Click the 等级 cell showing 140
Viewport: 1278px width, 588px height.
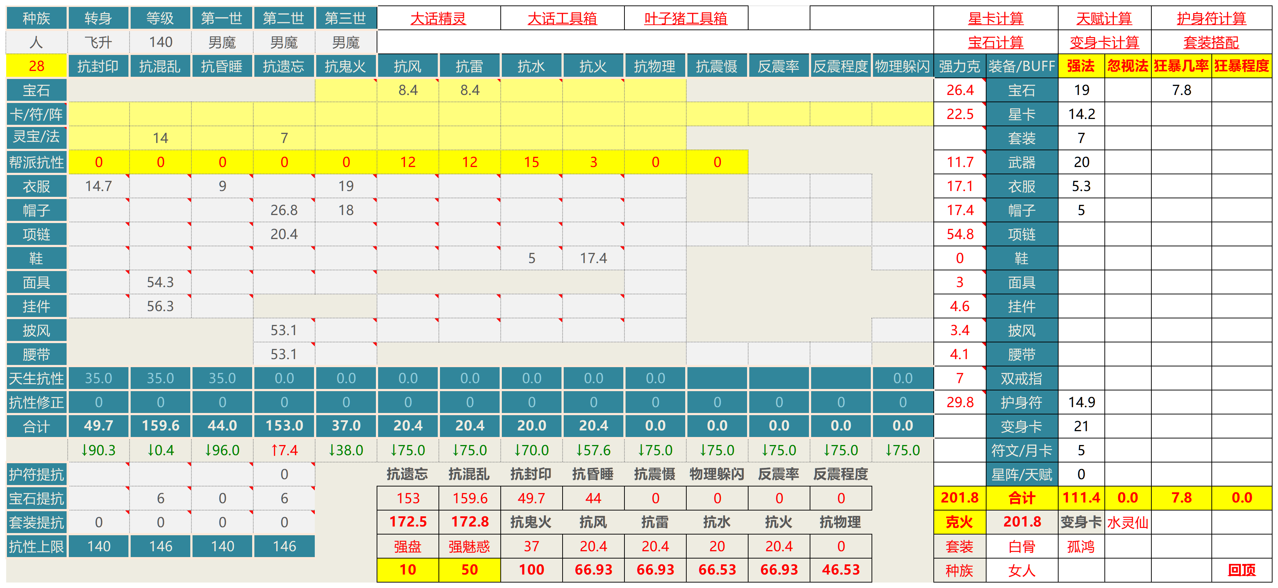click(160, 43)
